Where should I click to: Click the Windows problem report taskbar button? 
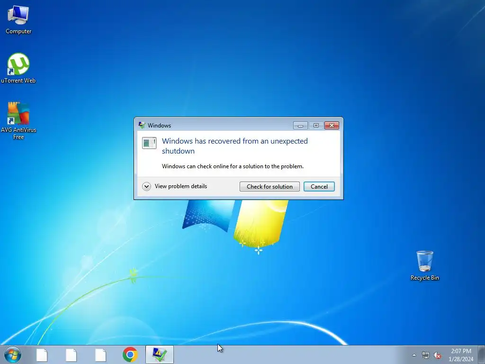click(x=160, y=355)
